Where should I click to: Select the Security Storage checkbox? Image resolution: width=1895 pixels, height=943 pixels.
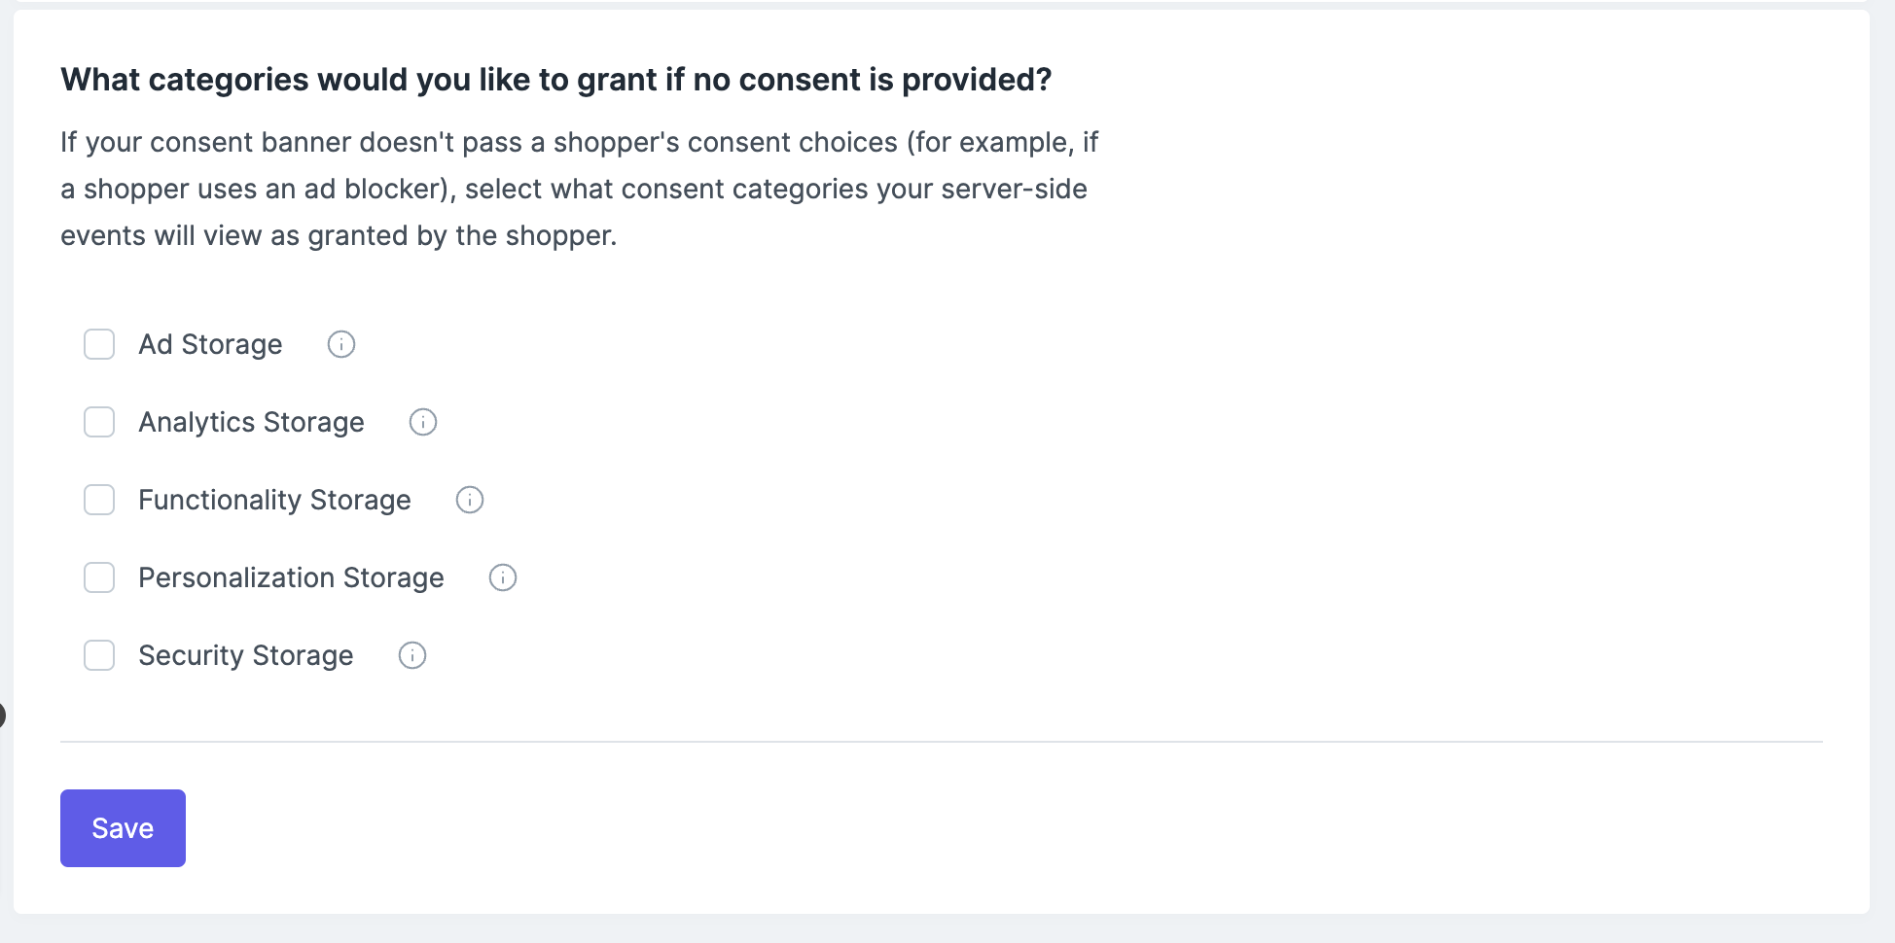[99, 655]
